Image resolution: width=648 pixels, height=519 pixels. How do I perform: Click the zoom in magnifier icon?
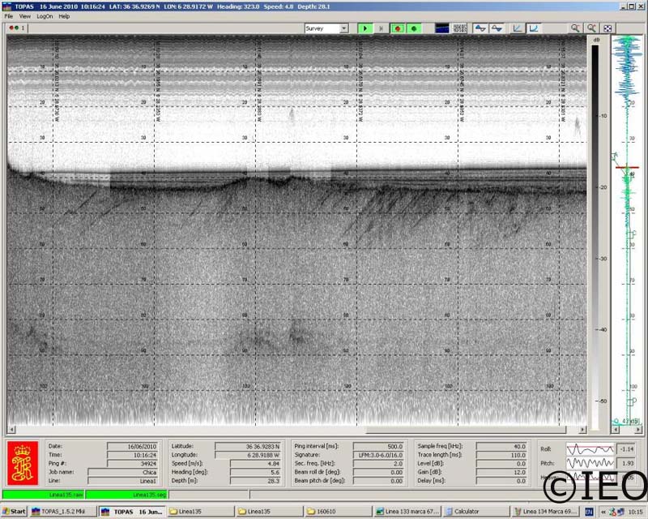point(575,28)
